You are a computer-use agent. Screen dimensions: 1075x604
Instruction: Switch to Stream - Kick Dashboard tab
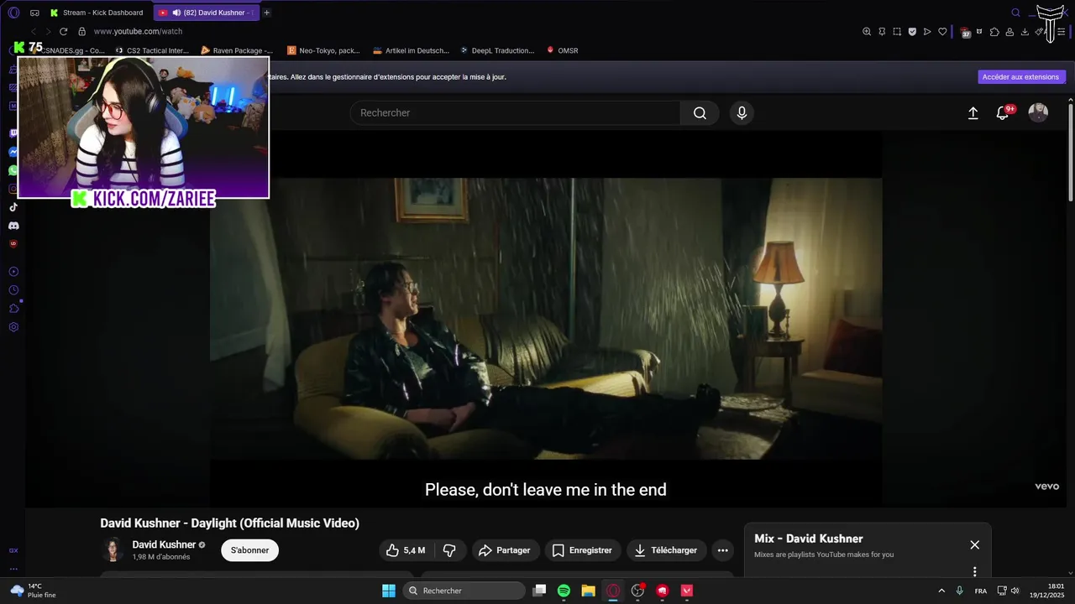(x=97, y=13)
